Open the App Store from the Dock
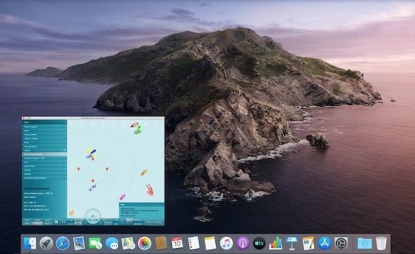 (x=325, y=243)
